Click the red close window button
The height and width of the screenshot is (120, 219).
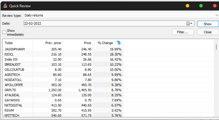click(215, 6)
